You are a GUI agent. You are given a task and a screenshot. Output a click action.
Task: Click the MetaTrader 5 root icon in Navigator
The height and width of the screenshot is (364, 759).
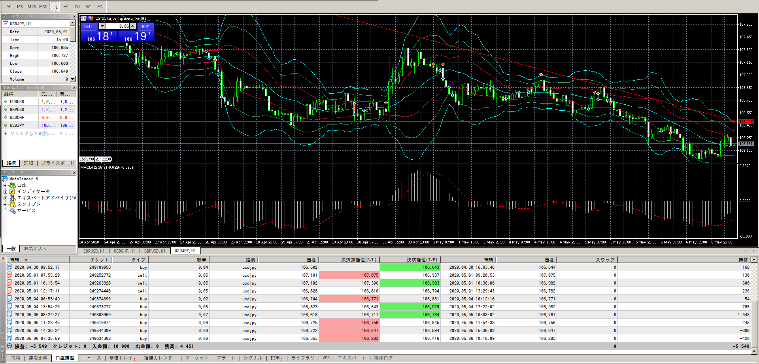(6, 179)
